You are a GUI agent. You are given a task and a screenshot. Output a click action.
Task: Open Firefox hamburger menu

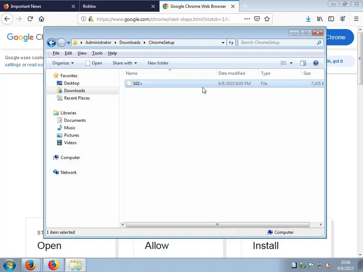pyautogui.click(x=356, y=19)
